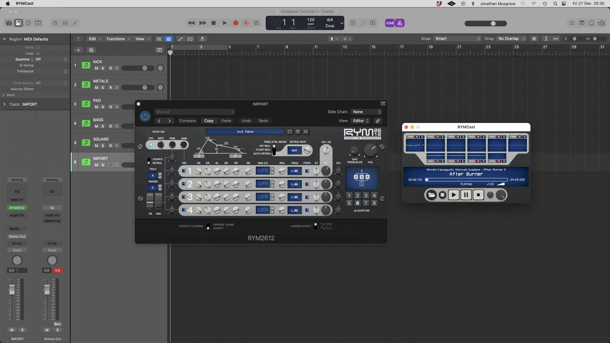Viewport: 610px width, 343px height.
Task: Solo the KICK track
Action: coord(103,68)
